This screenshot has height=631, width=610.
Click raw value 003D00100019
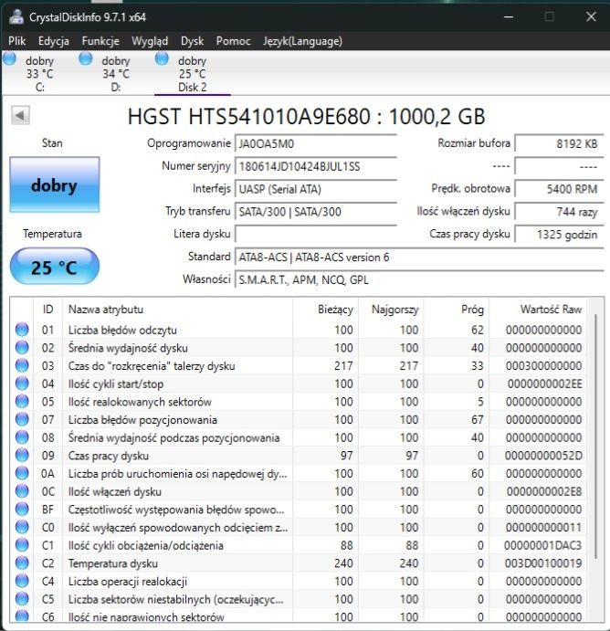coord(543,563)
